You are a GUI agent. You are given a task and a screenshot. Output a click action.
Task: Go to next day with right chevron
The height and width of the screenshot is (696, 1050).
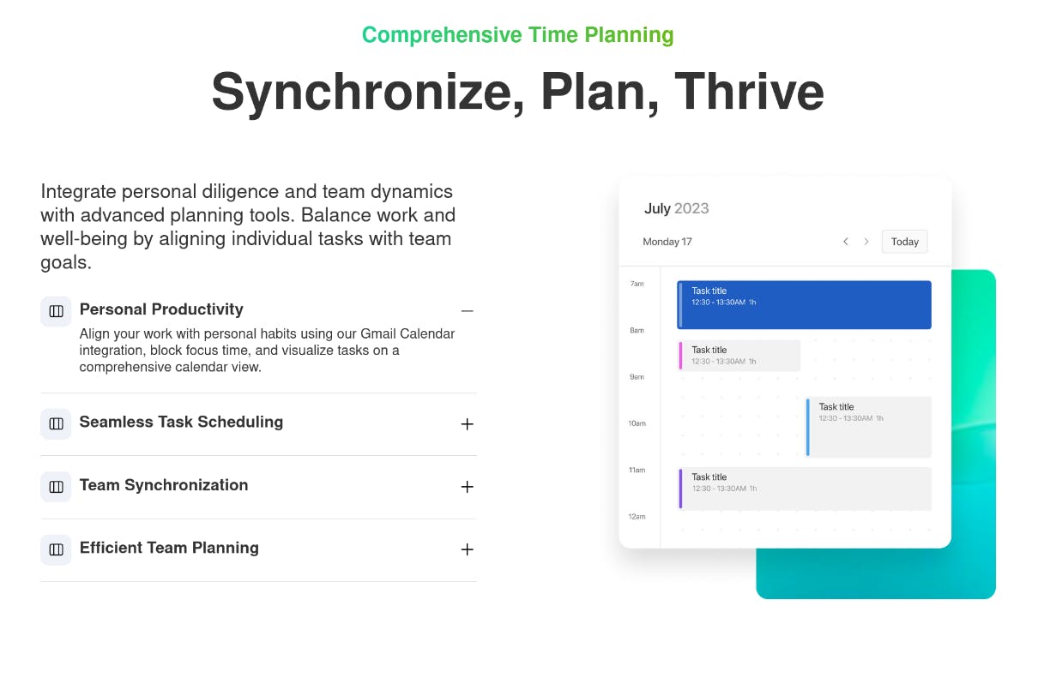(866, 242)
